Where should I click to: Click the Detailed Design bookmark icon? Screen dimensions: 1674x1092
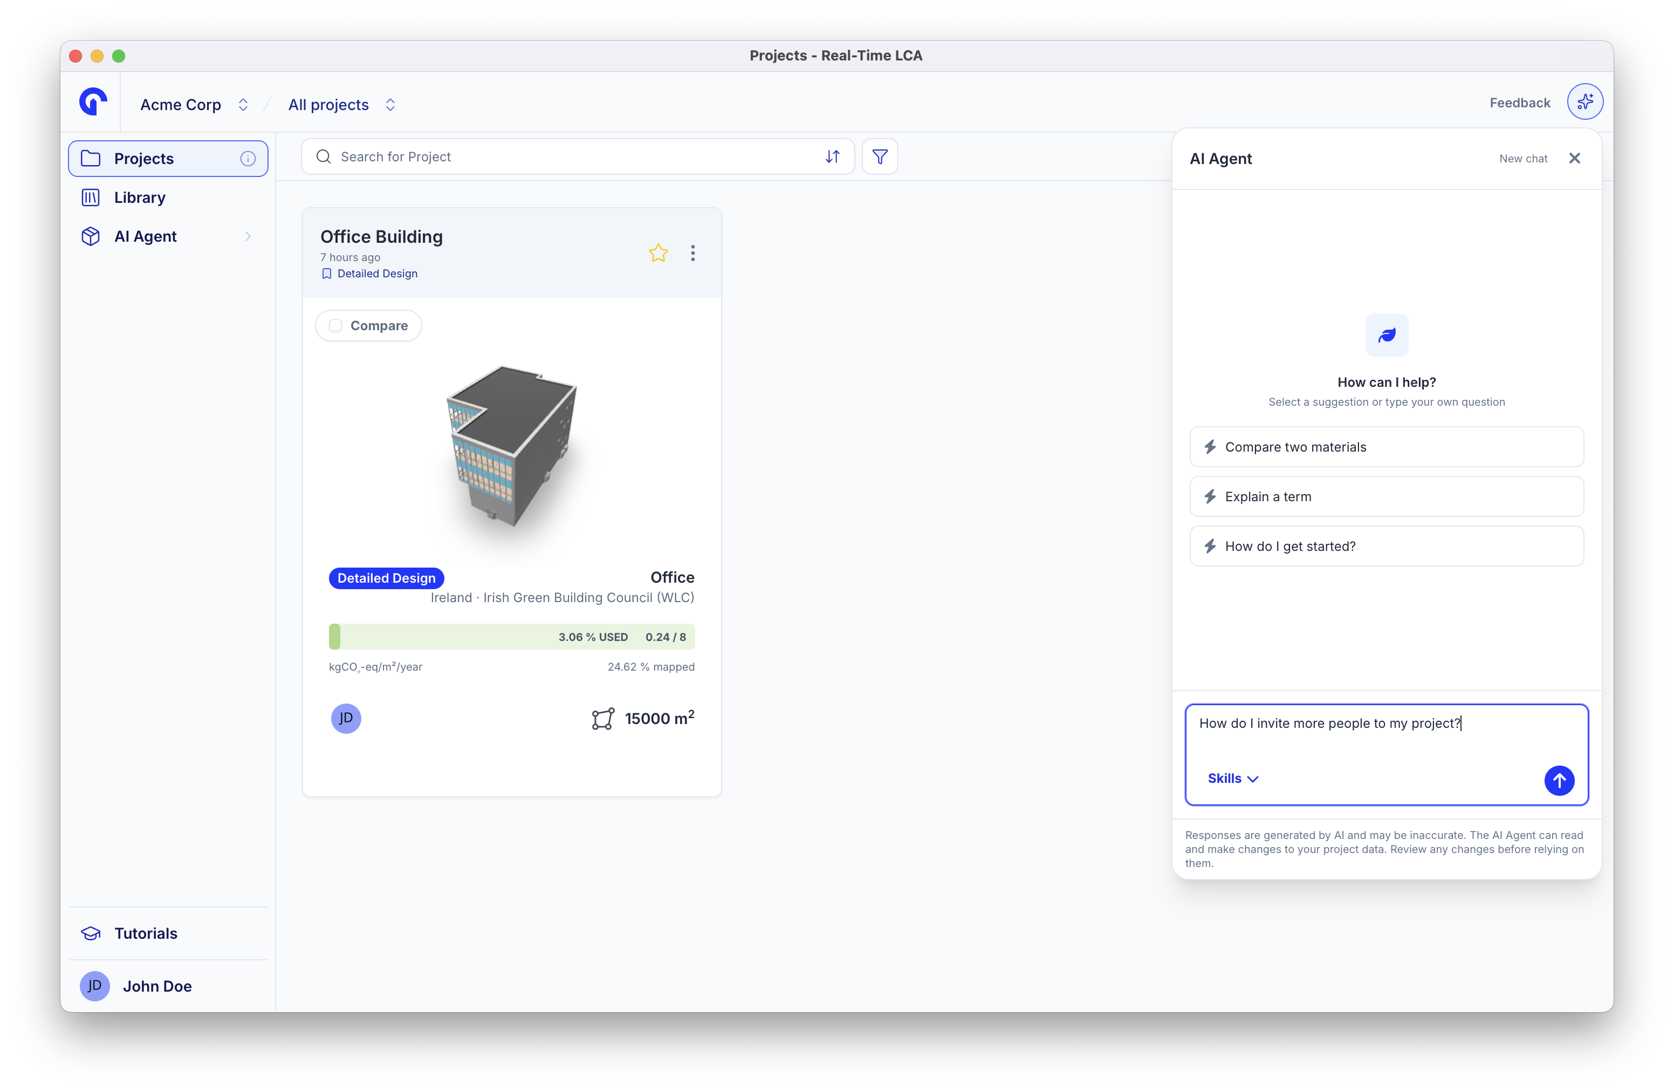[x=326, y=274]
